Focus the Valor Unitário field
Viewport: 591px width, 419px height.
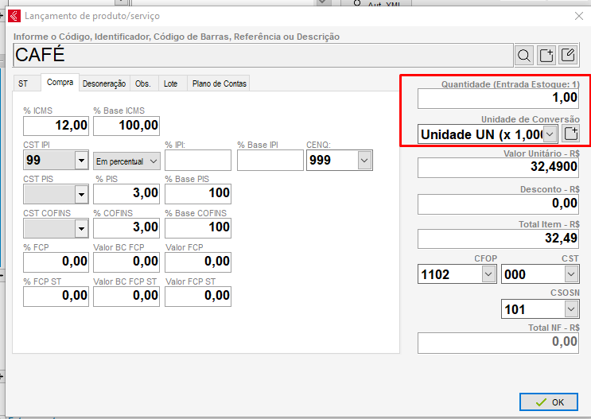pyautogui.click(x=498, y=168)
